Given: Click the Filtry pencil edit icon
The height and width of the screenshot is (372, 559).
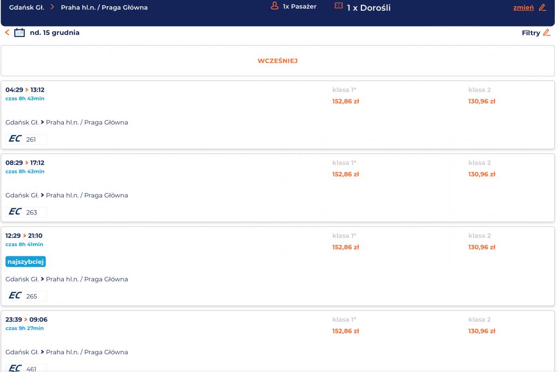Looking at the screenshot, I should [547, 33].
